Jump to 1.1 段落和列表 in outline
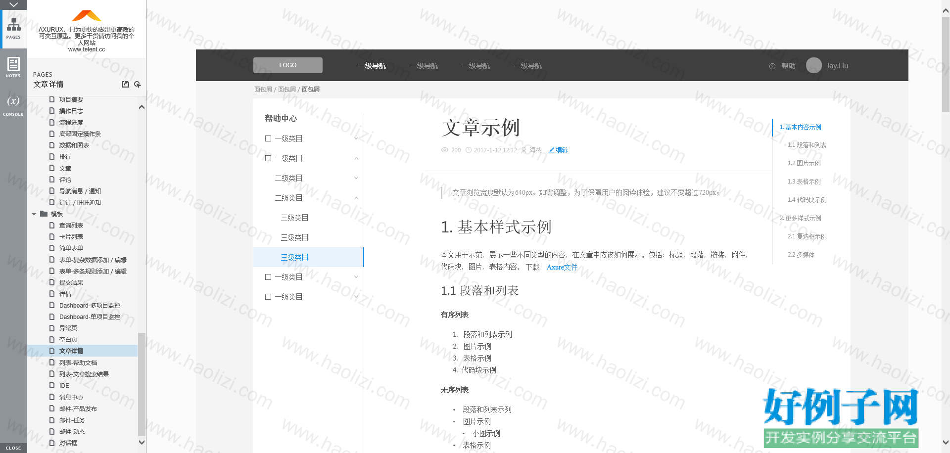The height and width of the screenshot is (453, 950). click(x=807, y=145)
